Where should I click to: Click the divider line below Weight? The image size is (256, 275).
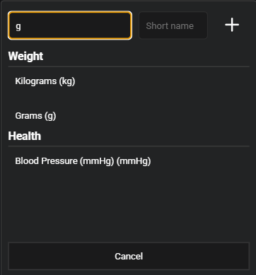tap(129, 66)
